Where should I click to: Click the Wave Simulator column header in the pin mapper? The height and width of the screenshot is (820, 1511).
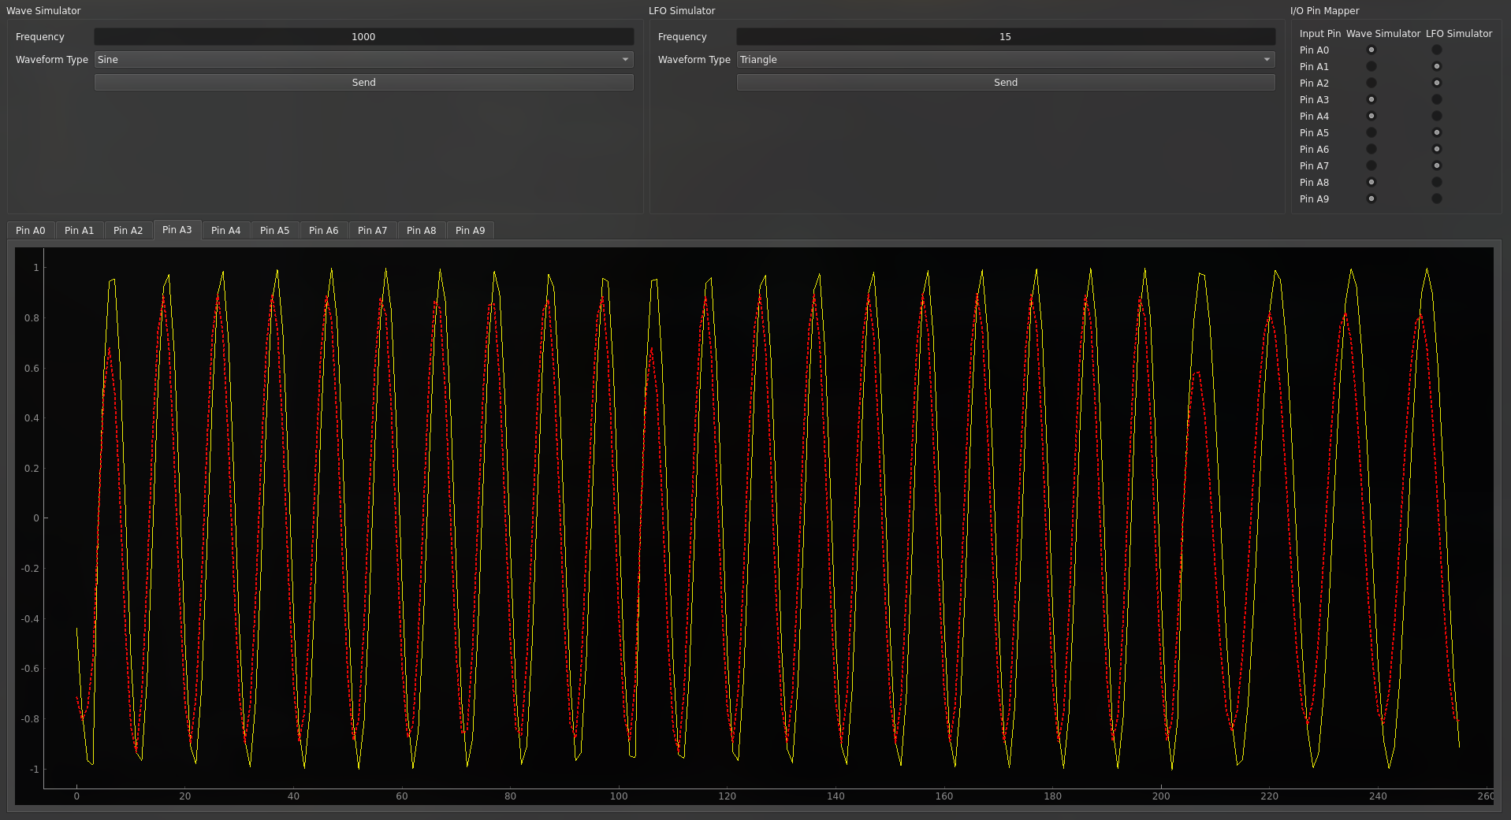pyautogui.click(x=1383, y=34)
